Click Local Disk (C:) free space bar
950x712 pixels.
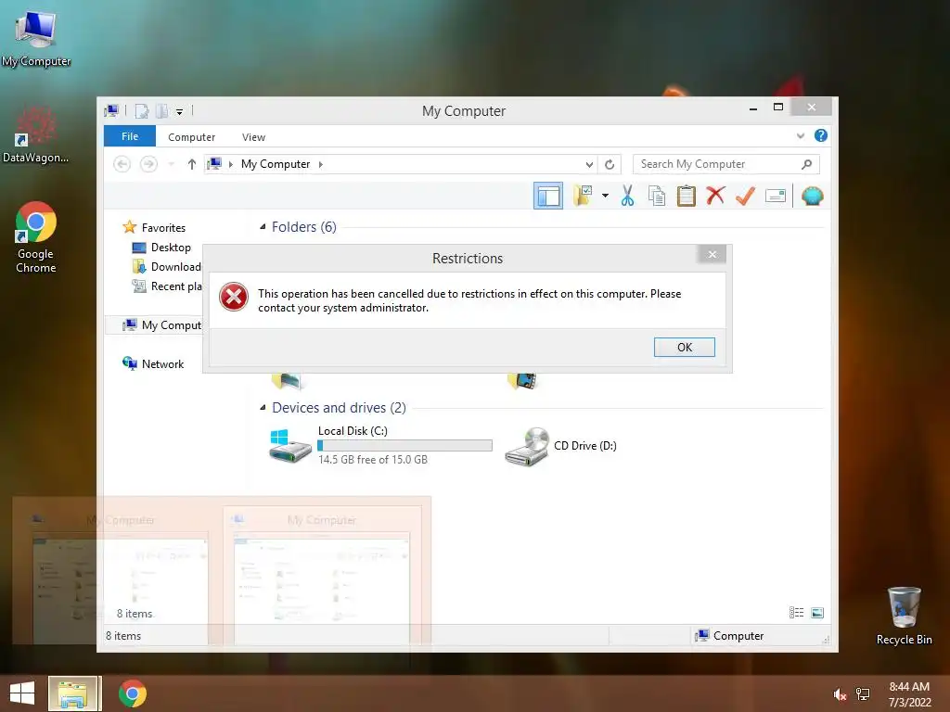[x=404, y=446]
